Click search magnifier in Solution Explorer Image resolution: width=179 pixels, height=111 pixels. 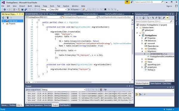point(171,21)
